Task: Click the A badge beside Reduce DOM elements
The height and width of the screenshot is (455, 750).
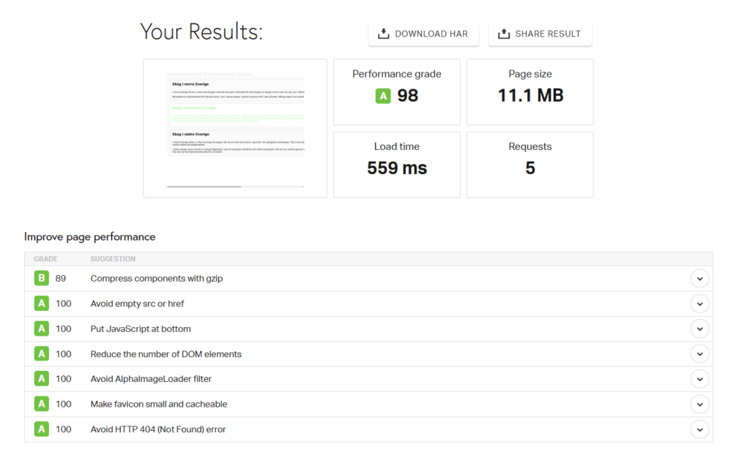Action: 42,353
